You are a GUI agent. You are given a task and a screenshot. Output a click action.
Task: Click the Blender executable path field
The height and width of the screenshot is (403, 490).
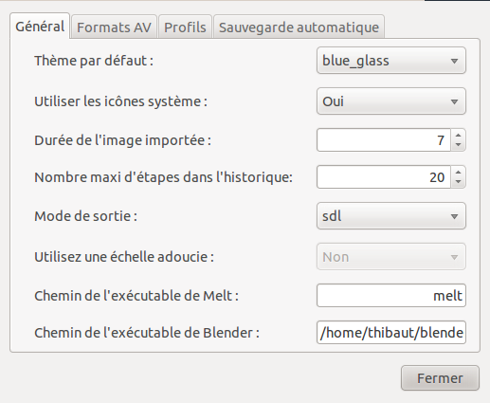391,333
